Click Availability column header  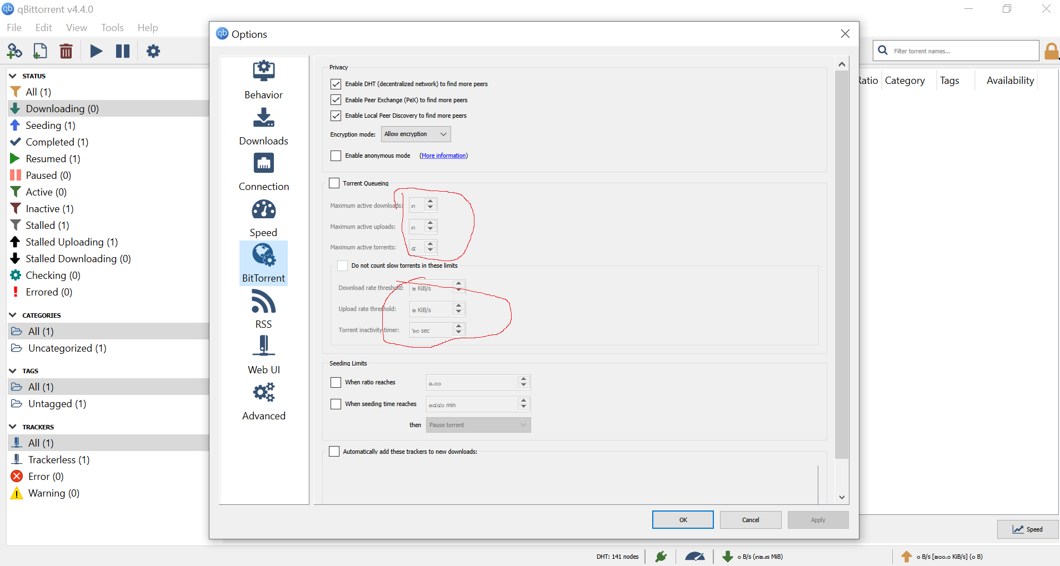point(1010,81)
